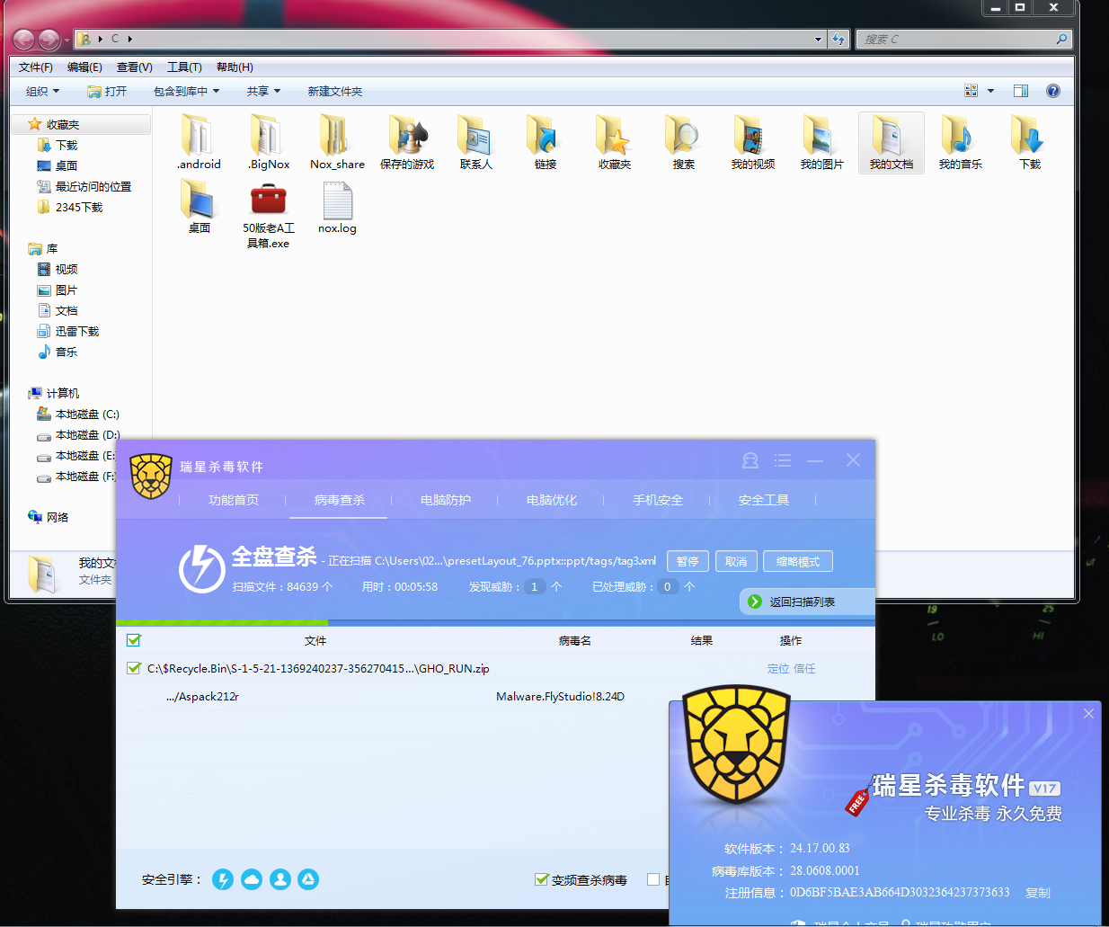Switch to the 电脑优化 tab

tap(552, 500)
